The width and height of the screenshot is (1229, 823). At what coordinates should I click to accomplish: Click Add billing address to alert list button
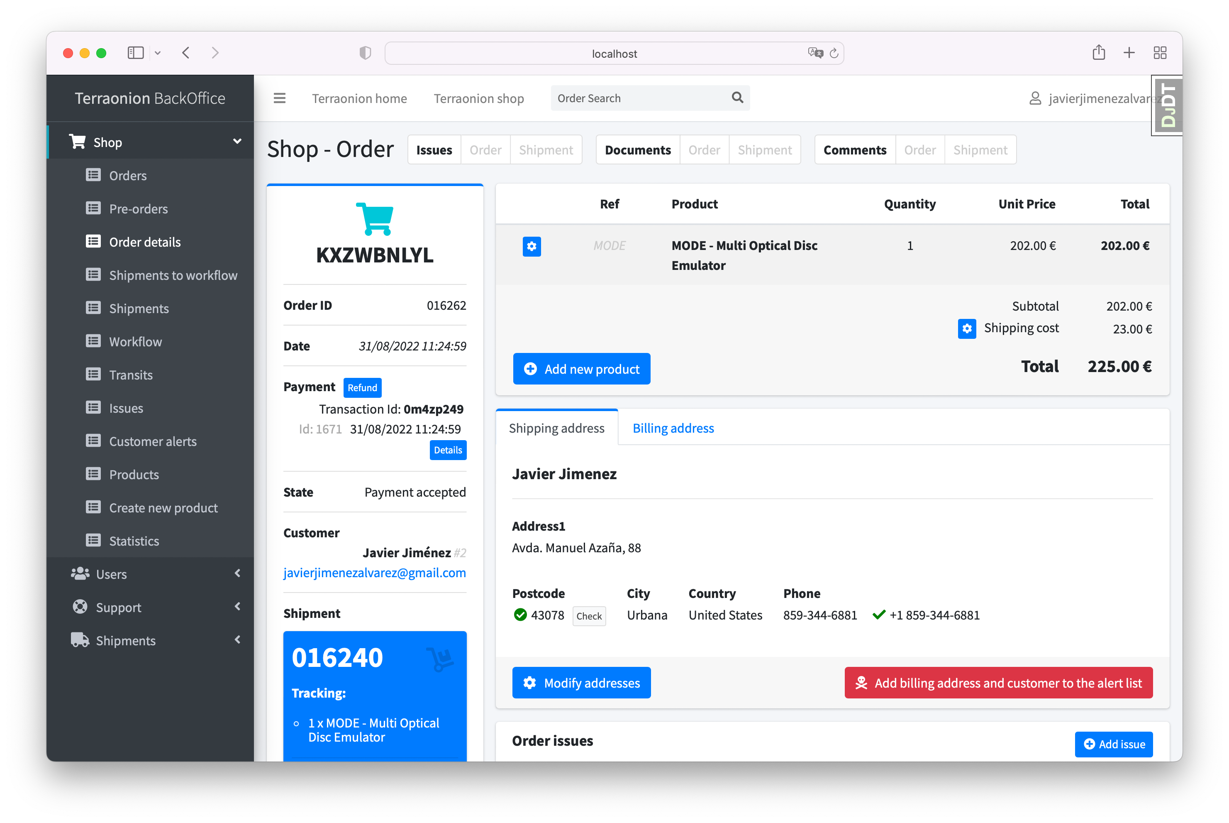click(998, 682)
